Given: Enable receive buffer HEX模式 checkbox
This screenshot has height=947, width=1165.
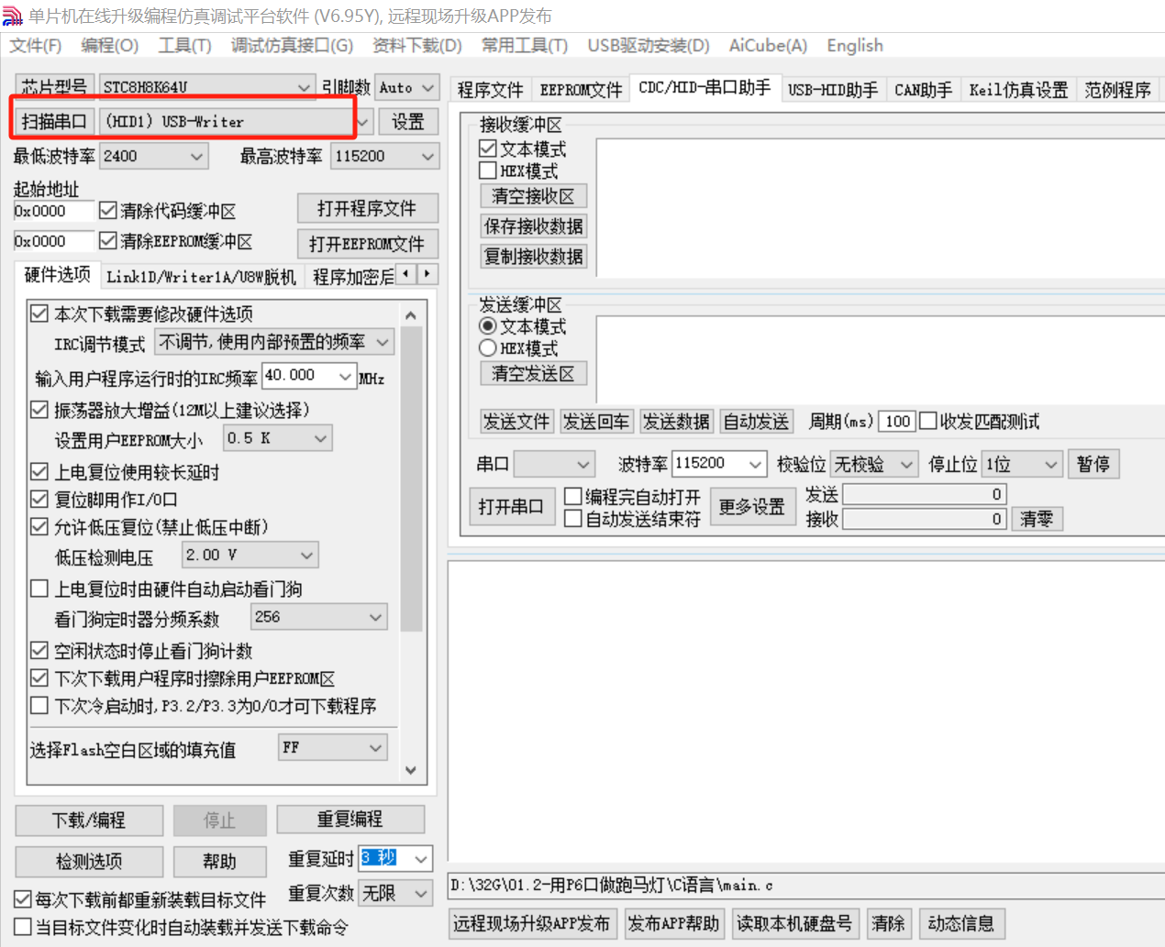Looking at the screenshot, I should (x=488, y=171).
